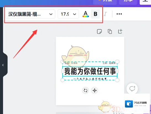This screenshot has width=151, height=114.
Task: Click the bottom-right resize handle of the selection
Action: pyautogui.click(x=117, y=80)
